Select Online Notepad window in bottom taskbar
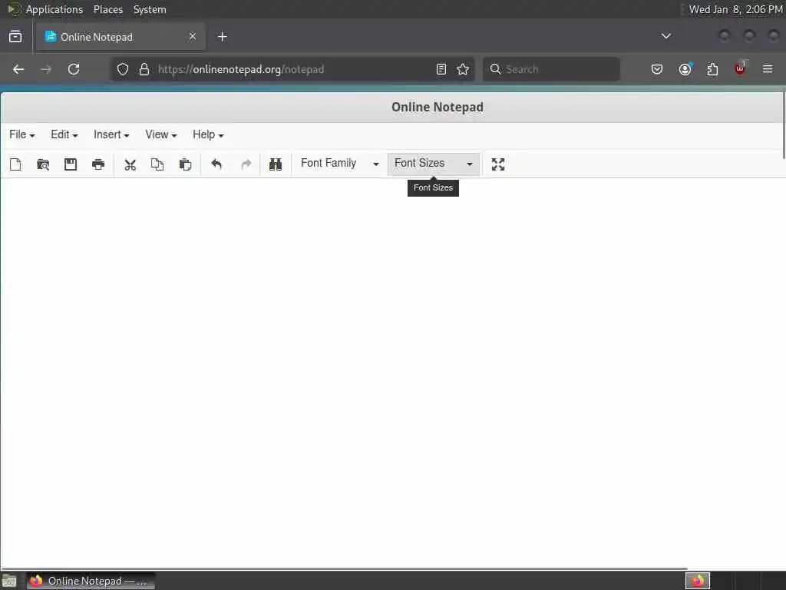The width and height of the screenshot is (786, 590). point(91,581)
